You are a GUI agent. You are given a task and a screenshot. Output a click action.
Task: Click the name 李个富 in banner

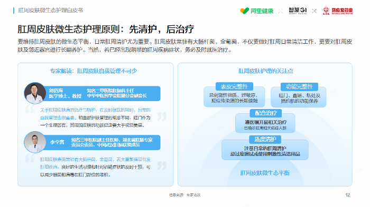(x=57, y=142)
